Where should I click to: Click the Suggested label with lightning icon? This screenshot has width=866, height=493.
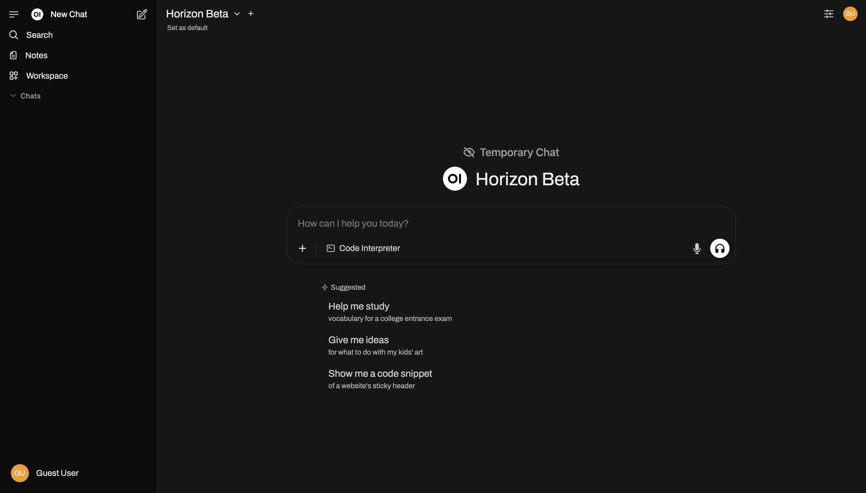[x=343, y=287]
